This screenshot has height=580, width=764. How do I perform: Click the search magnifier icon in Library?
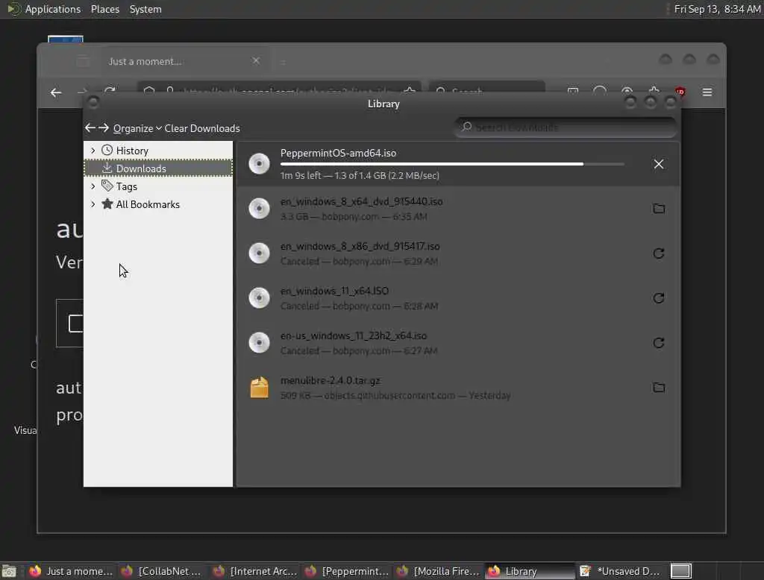[x=466, y=127]
